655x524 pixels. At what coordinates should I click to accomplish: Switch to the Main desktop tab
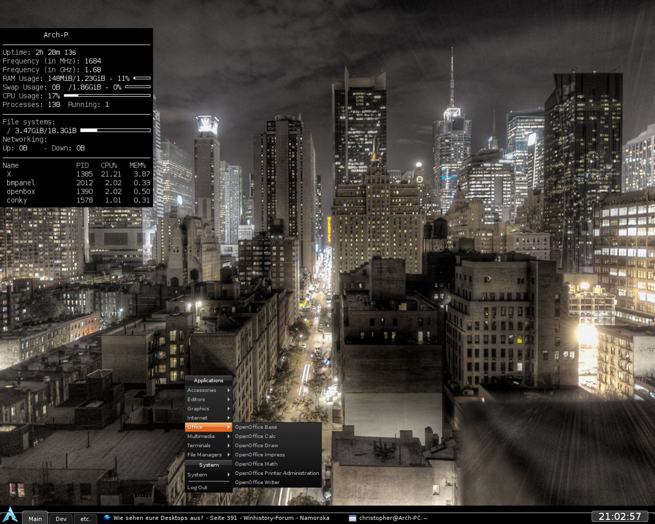tap(35, 518)
